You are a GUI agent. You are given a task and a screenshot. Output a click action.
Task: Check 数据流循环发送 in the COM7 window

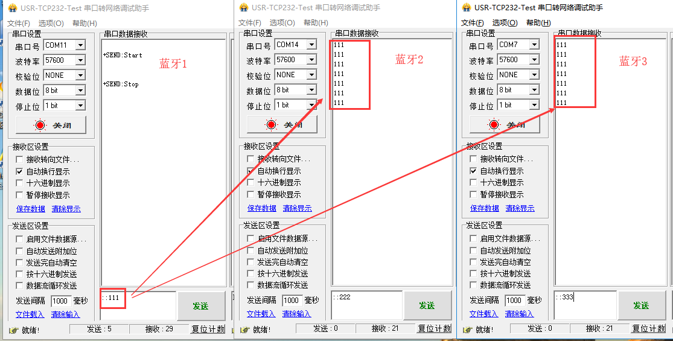tap(474, 285)
